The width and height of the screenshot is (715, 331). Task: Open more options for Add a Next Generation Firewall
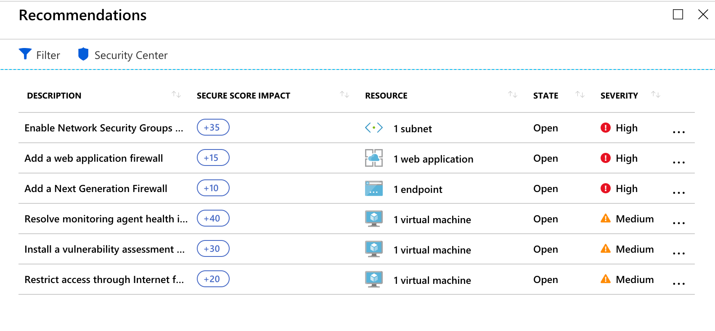tap(678, 192)
